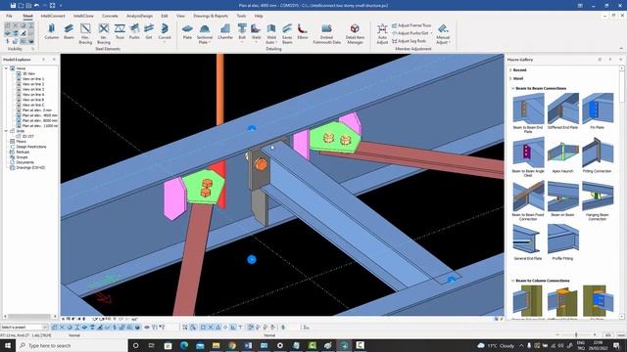
Task: Select Apex Haunch macro
Action: point(562,155)
